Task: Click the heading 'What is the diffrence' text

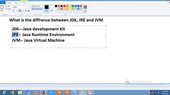Action: pos(29,20)
